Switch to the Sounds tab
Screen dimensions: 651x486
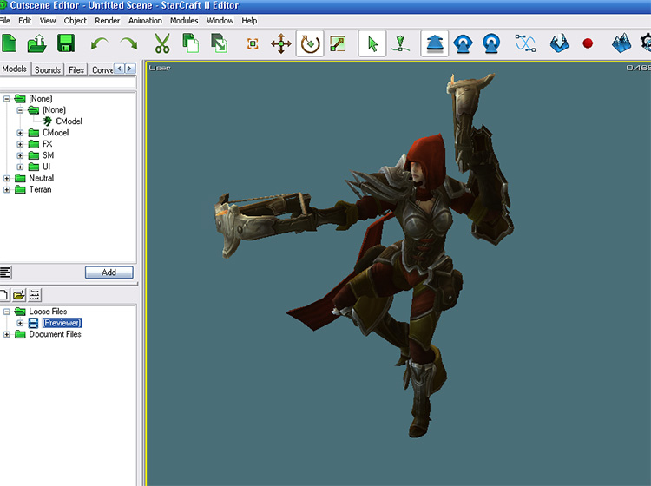click(48, 69)
